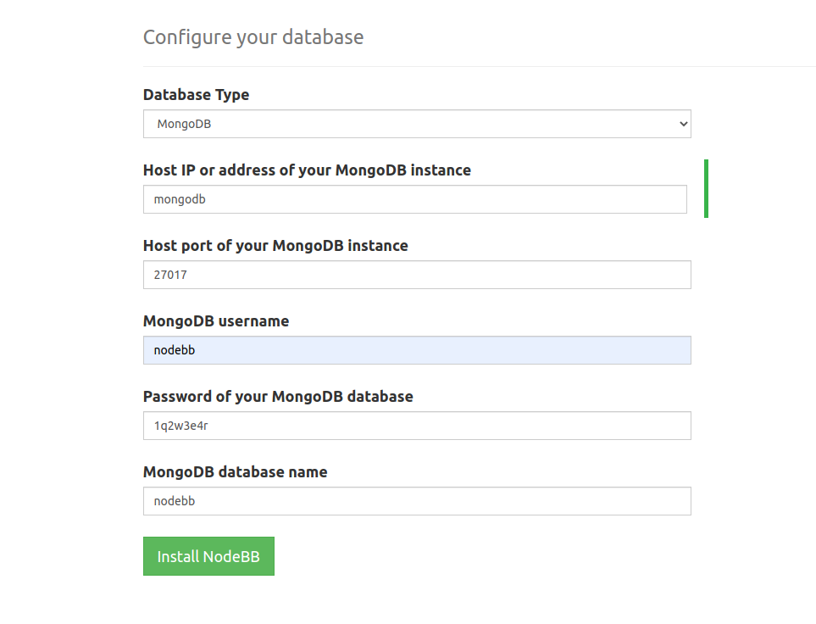Click the MongoDB database name label
This screenshot has height=624, width=816.
point(235,472)
